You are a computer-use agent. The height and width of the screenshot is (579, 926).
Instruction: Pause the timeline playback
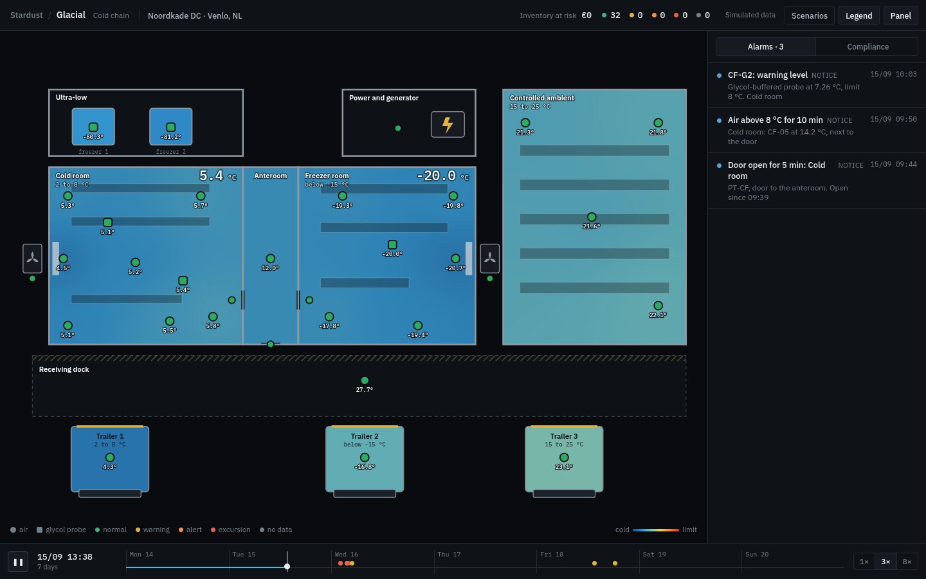click(18, 562)
